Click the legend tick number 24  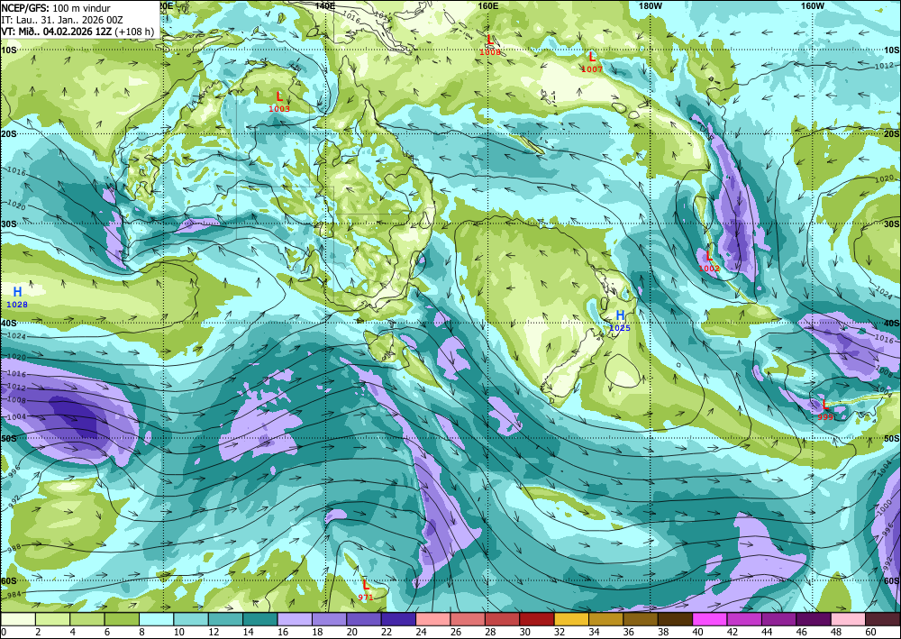(x=421, y=633)
